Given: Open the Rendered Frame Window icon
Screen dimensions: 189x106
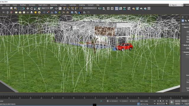Looking at the screenshot, I should (x=137, y=9).
